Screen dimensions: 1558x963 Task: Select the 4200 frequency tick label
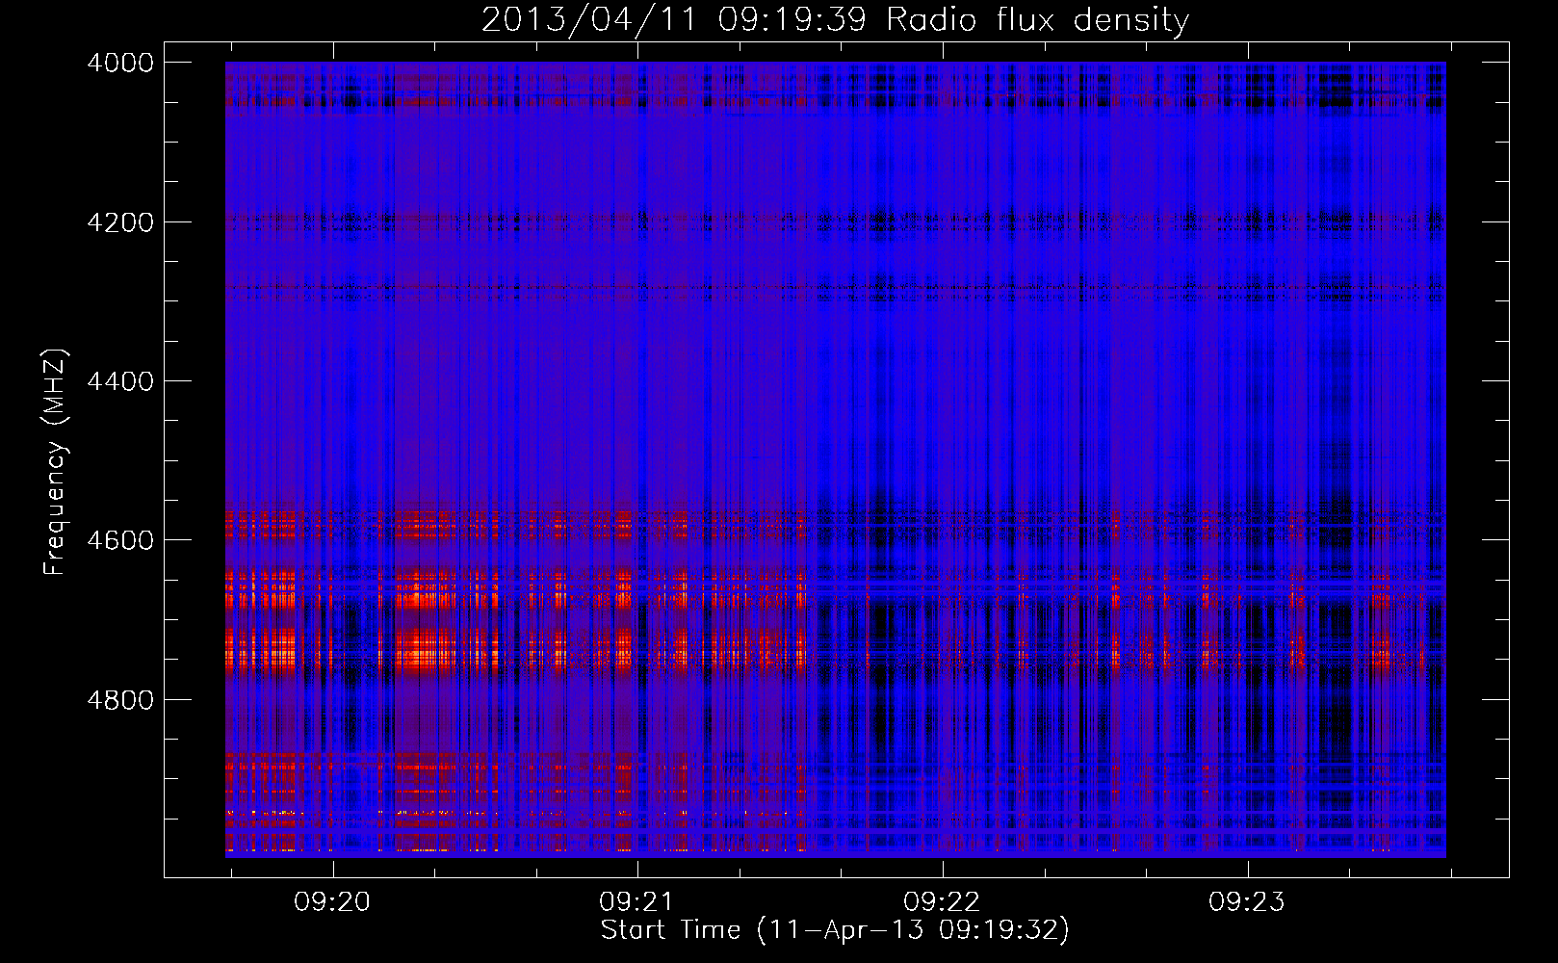coord(120,222)
